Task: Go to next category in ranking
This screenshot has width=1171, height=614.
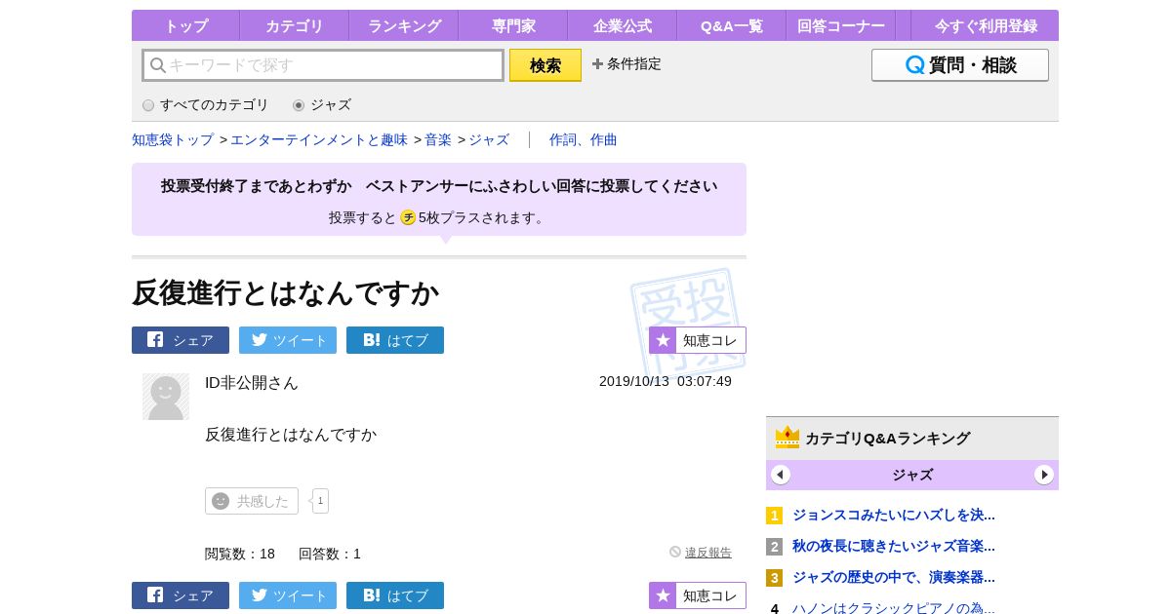Action: [x=1044, y=475]
